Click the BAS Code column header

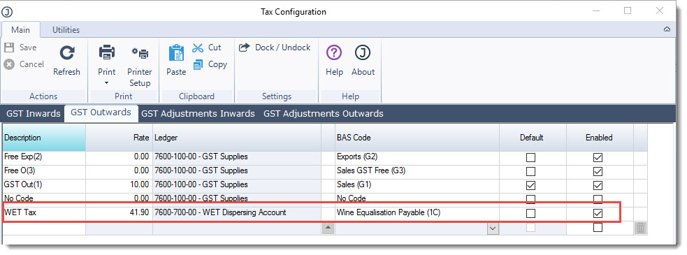(417, 138)
